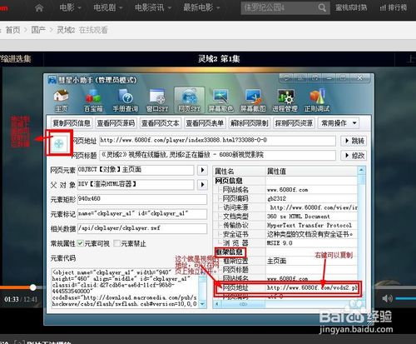Click the 网页地址 URL input field
The width and height of the screenshot is (416, 344).
[217, 141]
